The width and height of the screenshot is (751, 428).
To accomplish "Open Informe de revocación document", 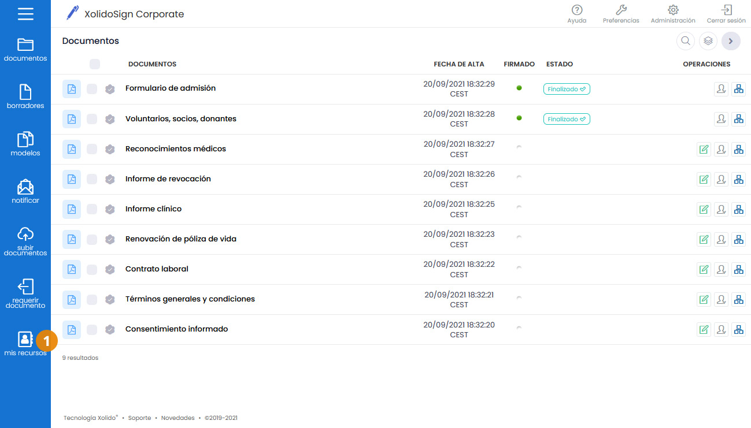I will [168, 179].
